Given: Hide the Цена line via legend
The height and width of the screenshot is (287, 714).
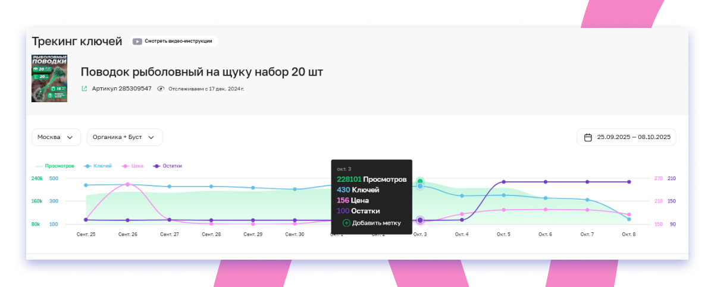Looking at the screenshot, I should [133, 166].
